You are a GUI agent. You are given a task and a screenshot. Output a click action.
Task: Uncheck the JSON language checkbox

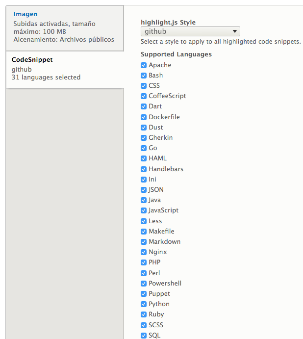click(144, 190)
